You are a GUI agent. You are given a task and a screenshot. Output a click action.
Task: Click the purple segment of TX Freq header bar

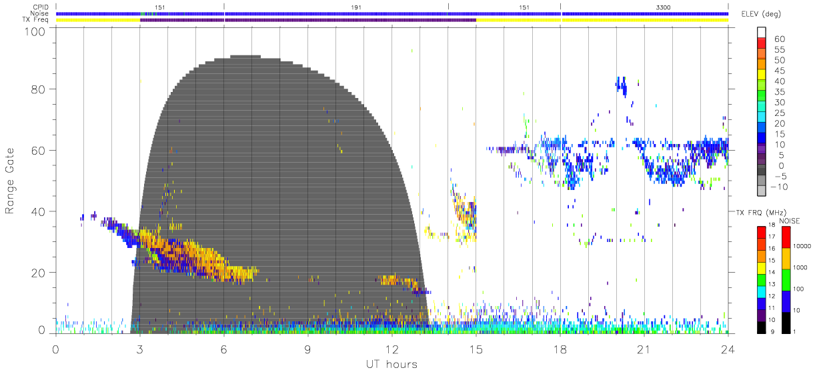point(308,20)
